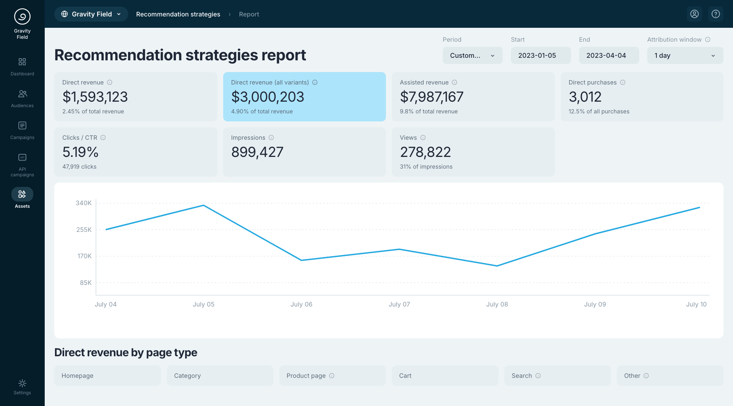The width and height of the screenshot is (733, 406).
Task: Click the July 08 low chart point
Action: pyautogui.click(x=497, y=266)
